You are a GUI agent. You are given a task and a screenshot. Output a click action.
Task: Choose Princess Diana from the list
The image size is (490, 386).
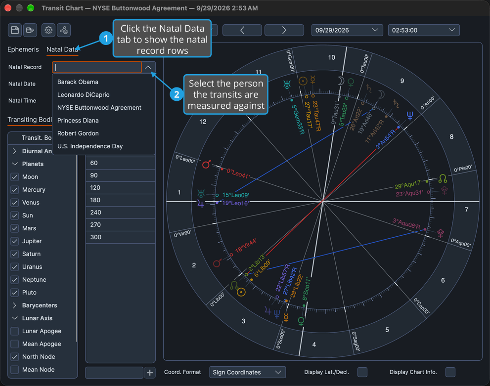click(104, 120)
